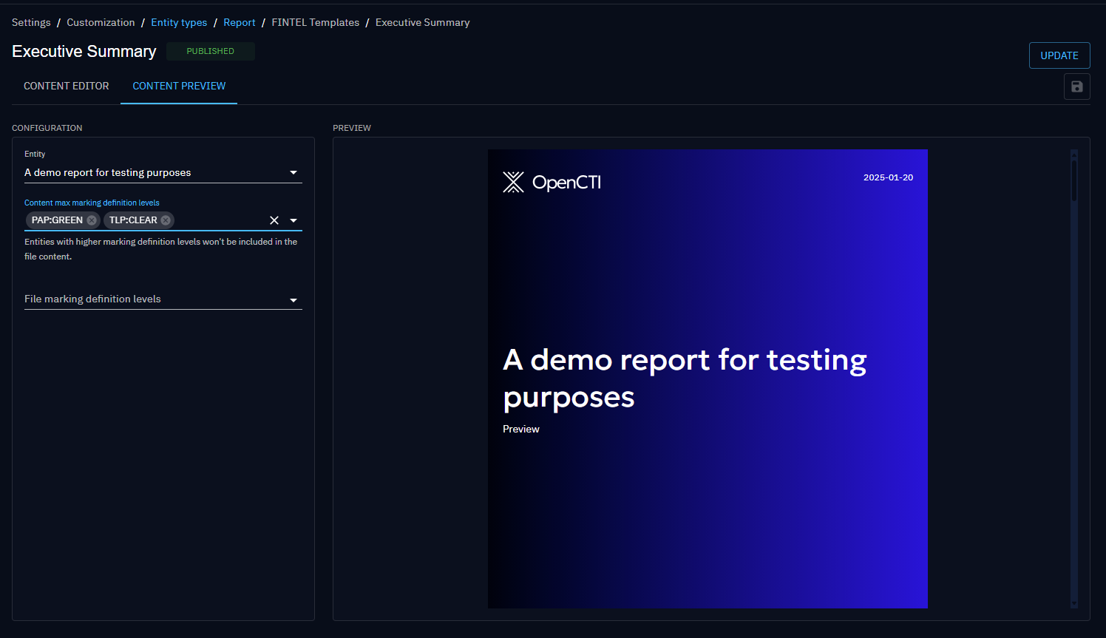Image resolution: width=1106 pixels, height=638 pixels.
Task: Click the UPDATE button
Action: tap(1059, 55)
